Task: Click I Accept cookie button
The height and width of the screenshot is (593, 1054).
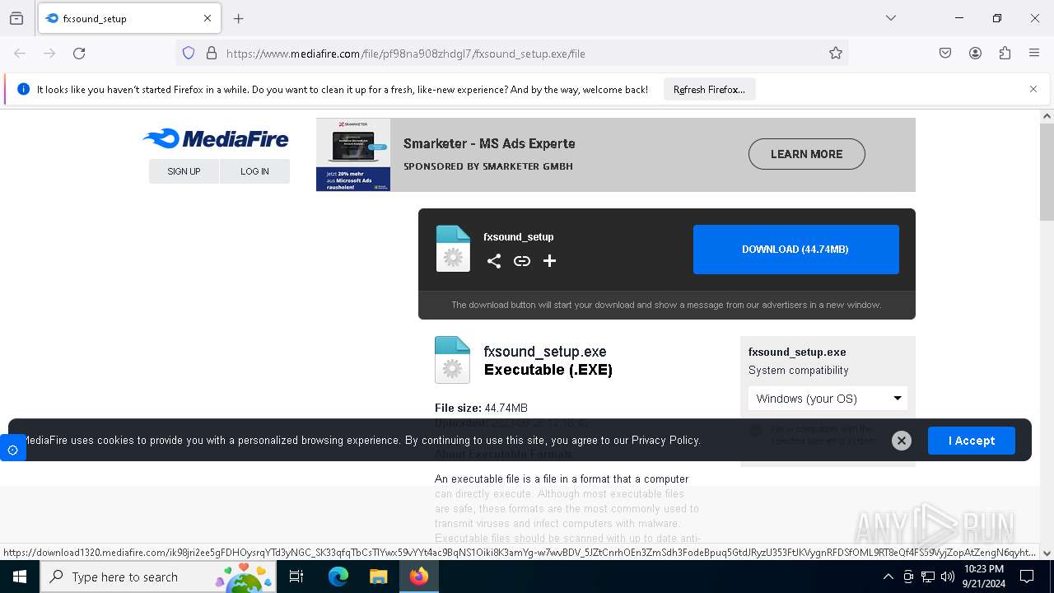Action: (972, 441)
